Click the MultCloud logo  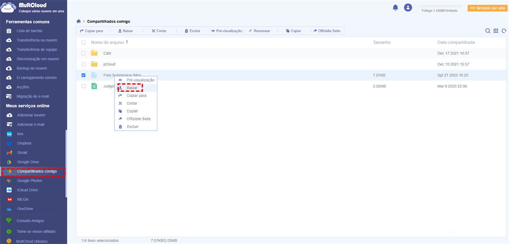point(32,8)
